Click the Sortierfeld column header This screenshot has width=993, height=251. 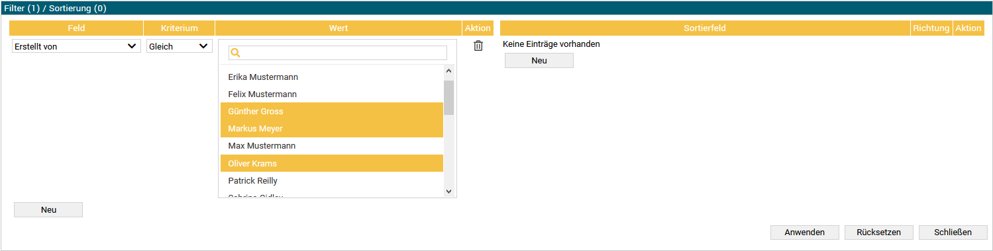point(705,28)
